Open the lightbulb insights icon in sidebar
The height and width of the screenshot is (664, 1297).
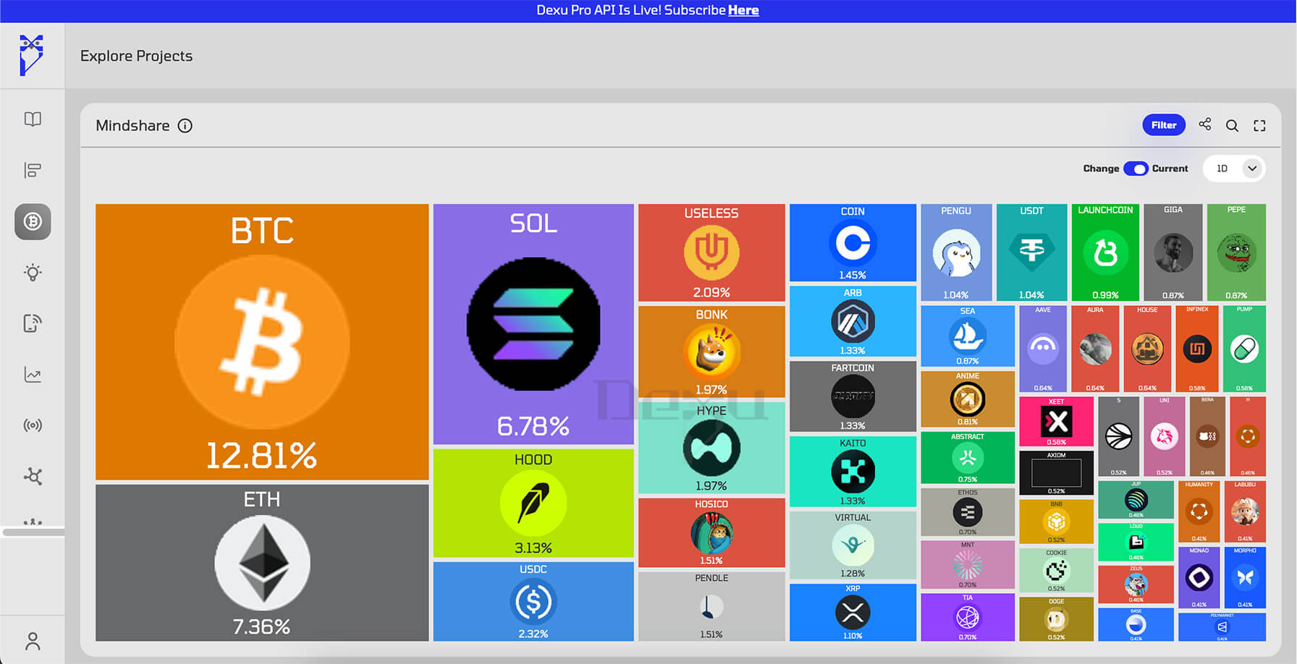pyautogui.click(x=33, y=273)
